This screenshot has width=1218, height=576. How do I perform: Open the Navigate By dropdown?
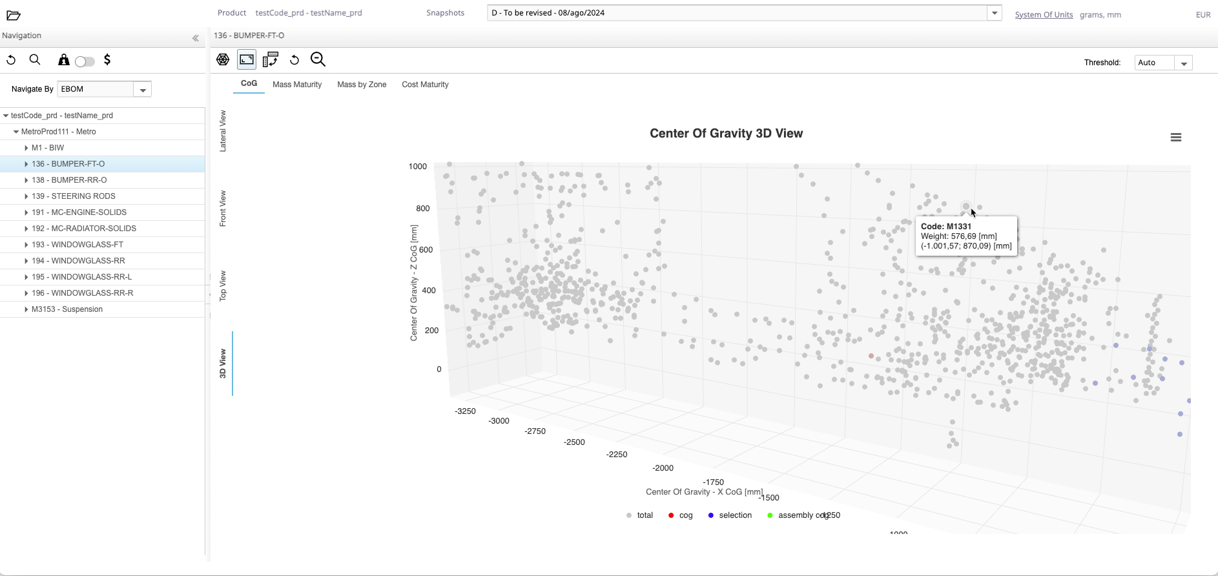click(x=142, y=90)
